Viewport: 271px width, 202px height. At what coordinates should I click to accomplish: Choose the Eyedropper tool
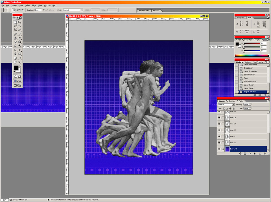click(20, 58)
